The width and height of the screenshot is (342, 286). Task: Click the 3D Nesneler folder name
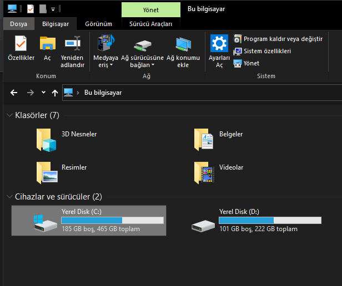point(79,134)
